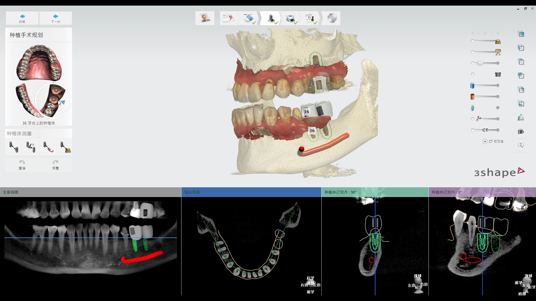
Task: Open the comments bubble icon
Action: click(x=521, y=145)
